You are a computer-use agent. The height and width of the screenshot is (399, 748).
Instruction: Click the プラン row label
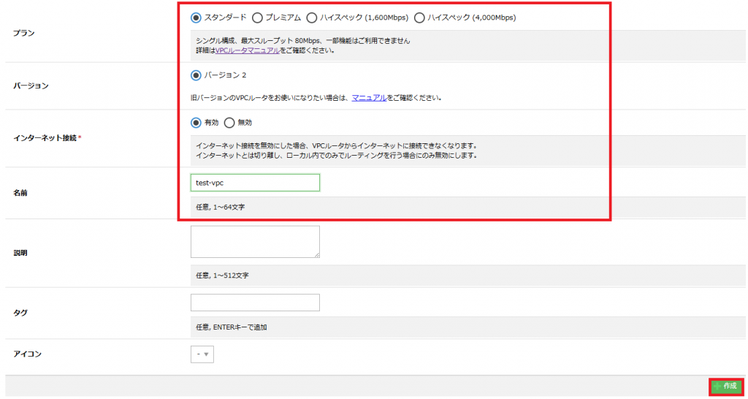[24, 34]
